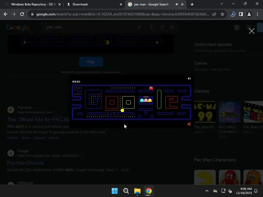Bookmark this tab with the star
Screen dimensions: 263x197
[222, 14]
